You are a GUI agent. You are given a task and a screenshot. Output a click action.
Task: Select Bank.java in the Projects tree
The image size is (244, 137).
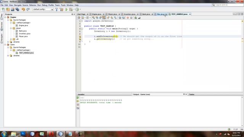coord(23,31)
